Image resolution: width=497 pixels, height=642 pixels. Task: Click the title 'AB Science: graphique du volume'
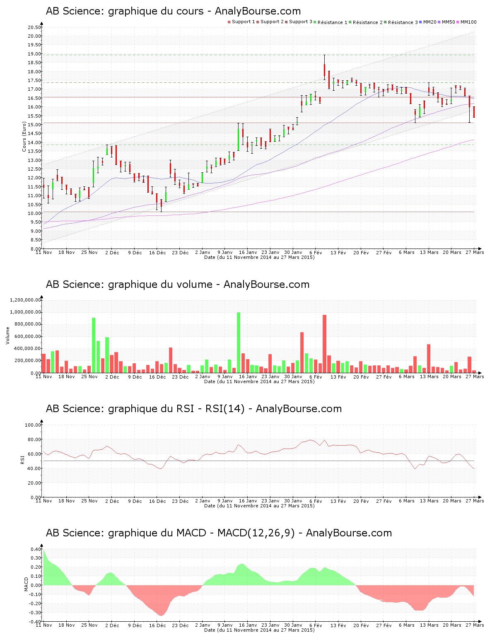[x=129, y=285]
